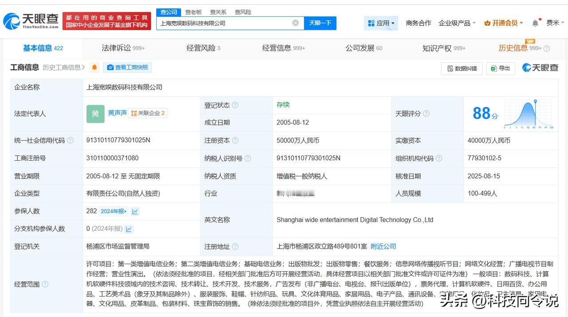Select the 组织机构代码 value 77930102-5
Screen dimensions: 568x317
coord(485,158)
